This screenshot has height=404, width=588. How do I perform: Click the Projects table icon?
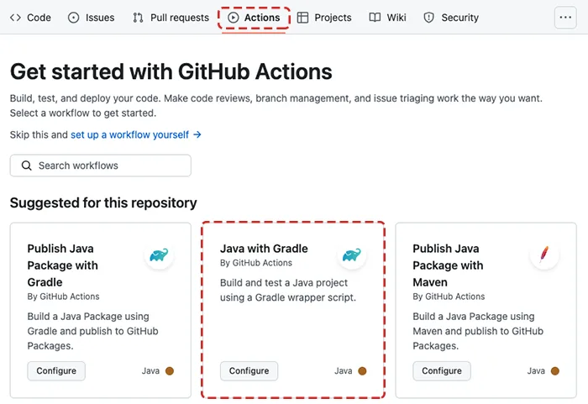pos(302,18)
